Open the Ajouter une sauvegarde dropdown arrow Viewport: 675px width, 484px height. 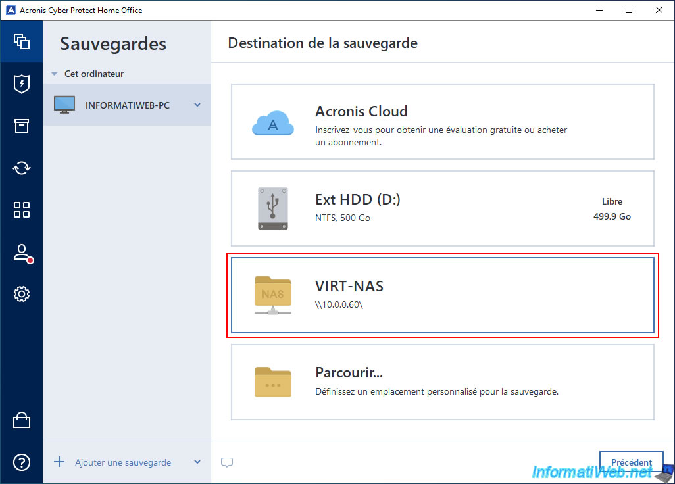(x=197, y=462)
